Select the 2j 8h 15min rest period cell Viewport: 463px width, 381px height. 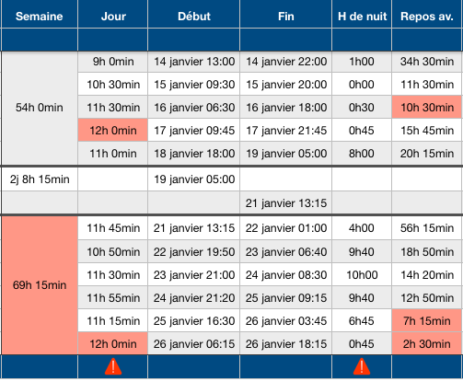tap(40, 179)
